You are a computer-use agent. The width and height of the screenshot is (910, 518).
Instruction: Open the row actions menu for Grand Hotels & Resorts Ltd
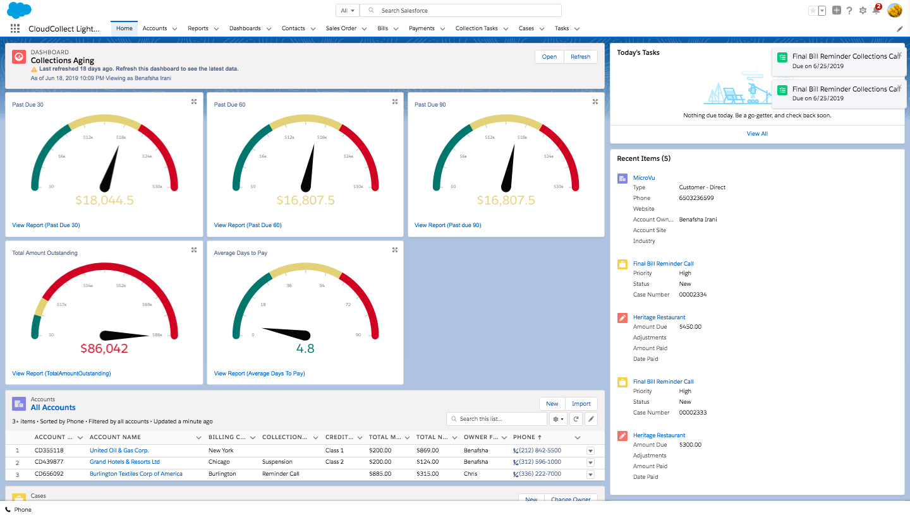(591, 462)
